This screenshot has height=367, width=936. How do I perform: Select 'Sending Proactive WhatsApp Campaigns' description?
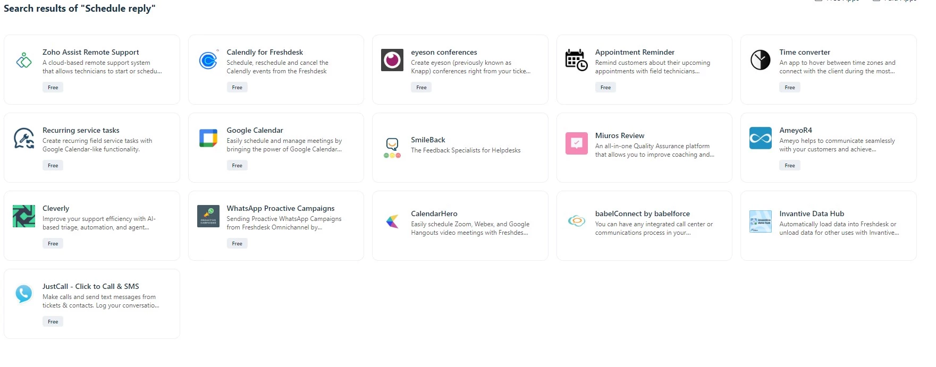(284, 219)
